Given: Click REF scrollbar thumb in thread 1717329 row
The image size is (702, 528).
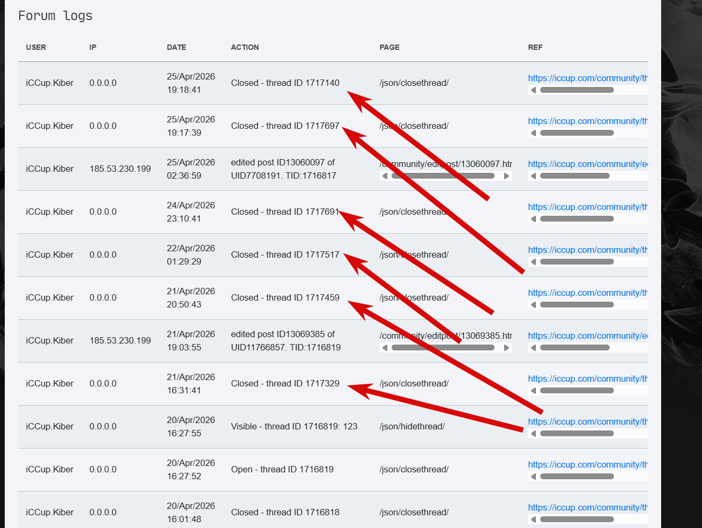Looking at the screenshot, I should 577,391.
